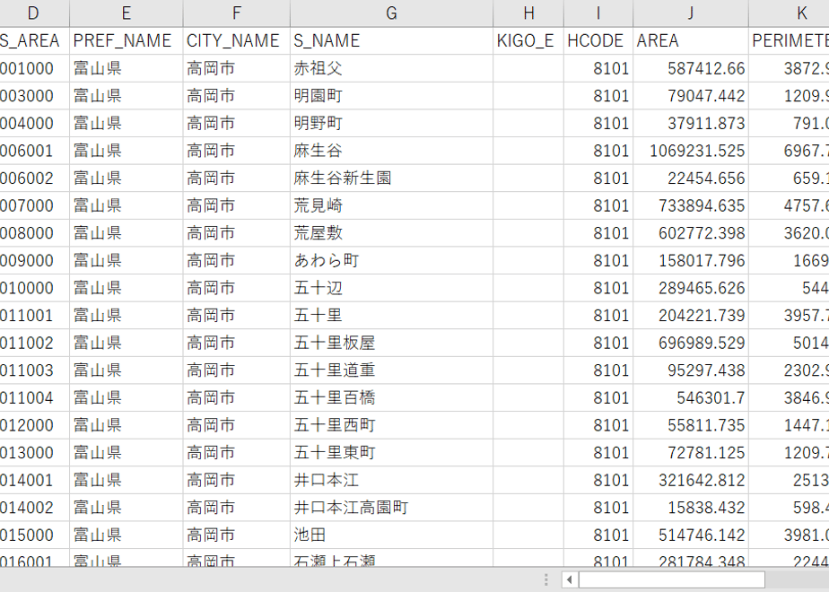Click the horizontal scrollbar thumb
Image resolution: width=829 pixels, height=592 pixels.
coord(671,579)
